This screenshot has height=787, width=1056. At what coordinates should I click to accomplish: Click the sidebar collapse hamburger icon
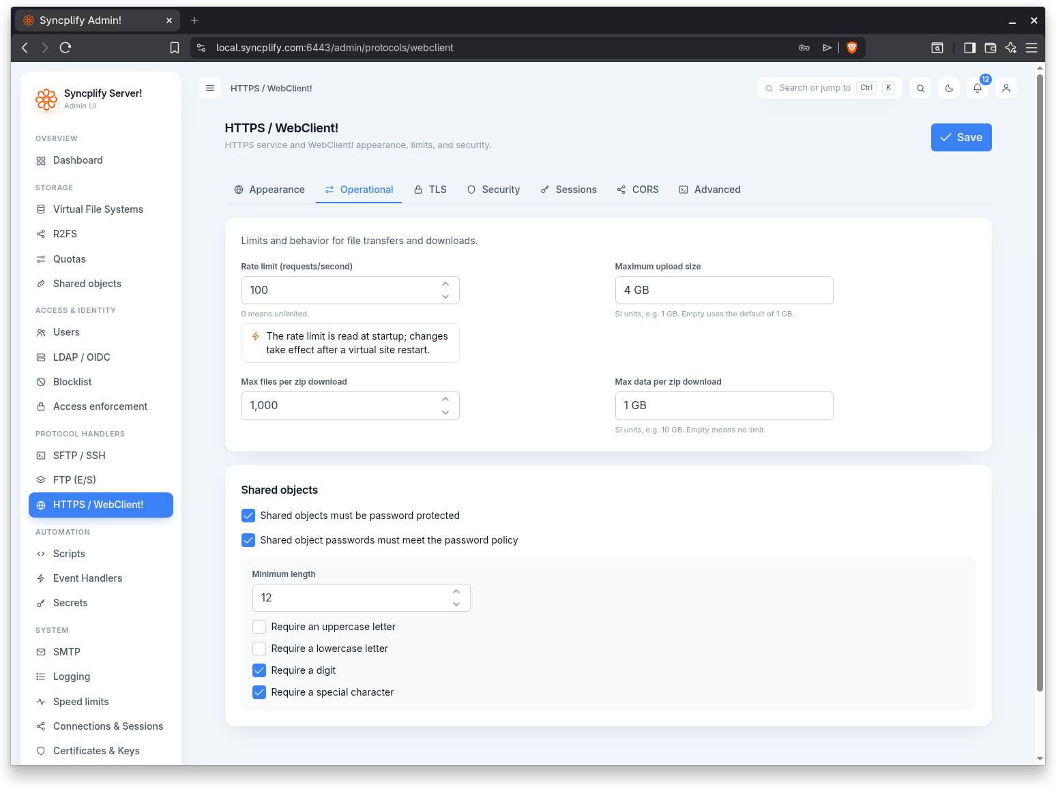210,88
